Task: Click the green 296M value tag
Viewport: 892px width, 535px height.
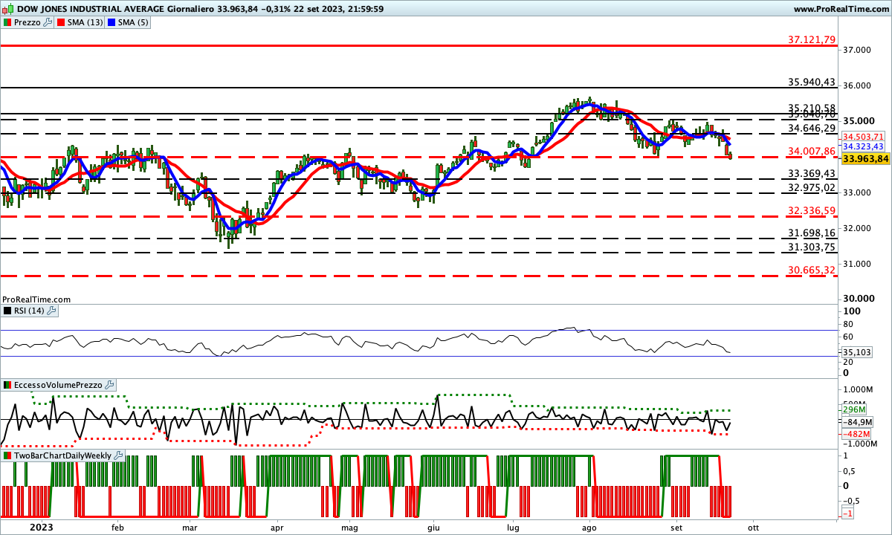Action: pyautogui.click(x=855, y=409)
